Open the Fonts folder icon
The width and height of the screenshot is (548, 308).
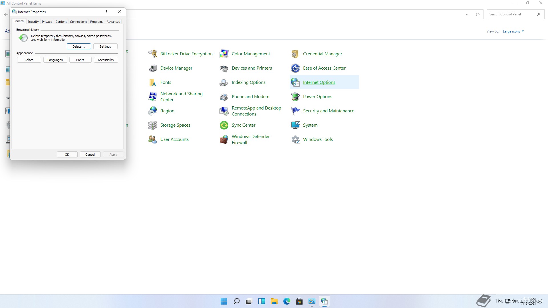click(153, 82)
